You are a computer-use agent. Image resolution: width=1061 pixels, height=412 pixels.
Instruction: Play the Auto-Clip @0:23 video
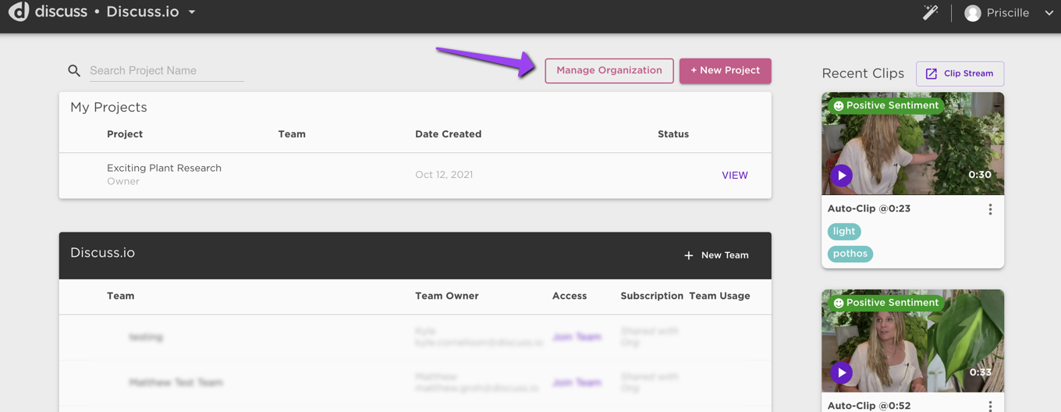pos(841,176)
